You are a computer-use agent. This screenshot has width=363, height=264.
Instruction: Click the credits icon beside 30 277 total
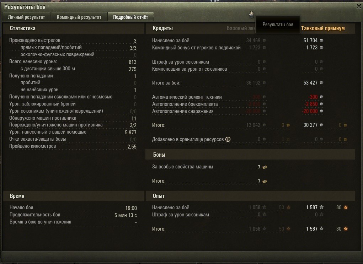[x=321, y=125]
